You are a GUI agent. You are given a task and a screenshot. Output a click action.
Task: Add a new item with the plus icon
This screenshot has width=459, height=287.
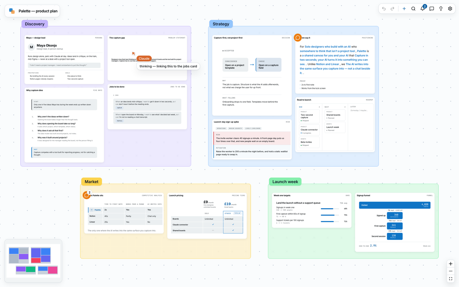[404, 9]
